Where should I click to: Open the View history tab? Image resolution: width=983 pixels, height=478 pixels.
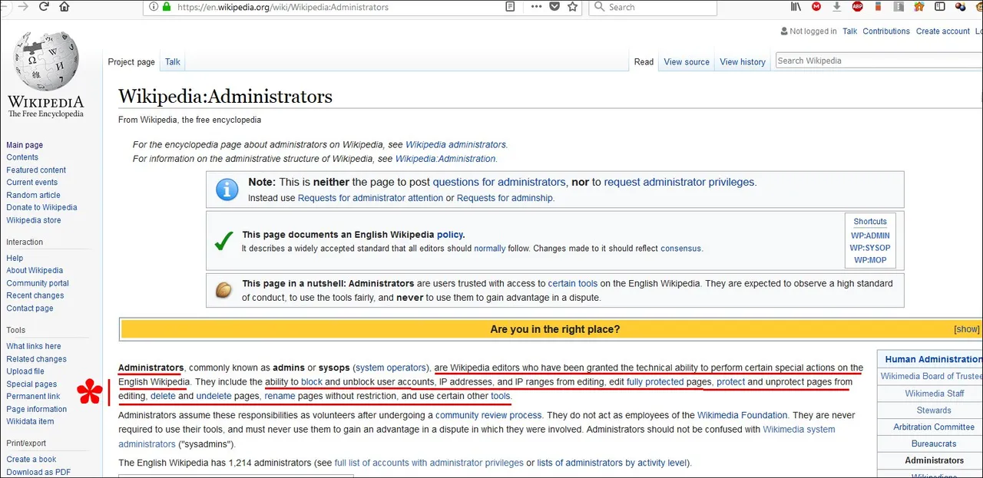[743, 62]
